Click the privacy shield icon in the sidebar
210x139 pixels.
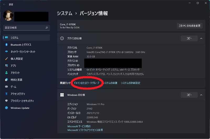click(6, 101)
